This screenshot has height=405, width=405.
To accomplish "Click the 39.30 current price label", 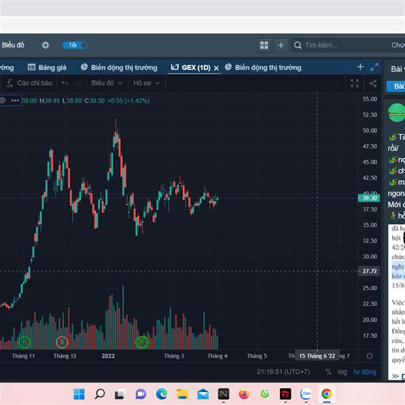I will [369, 198].
